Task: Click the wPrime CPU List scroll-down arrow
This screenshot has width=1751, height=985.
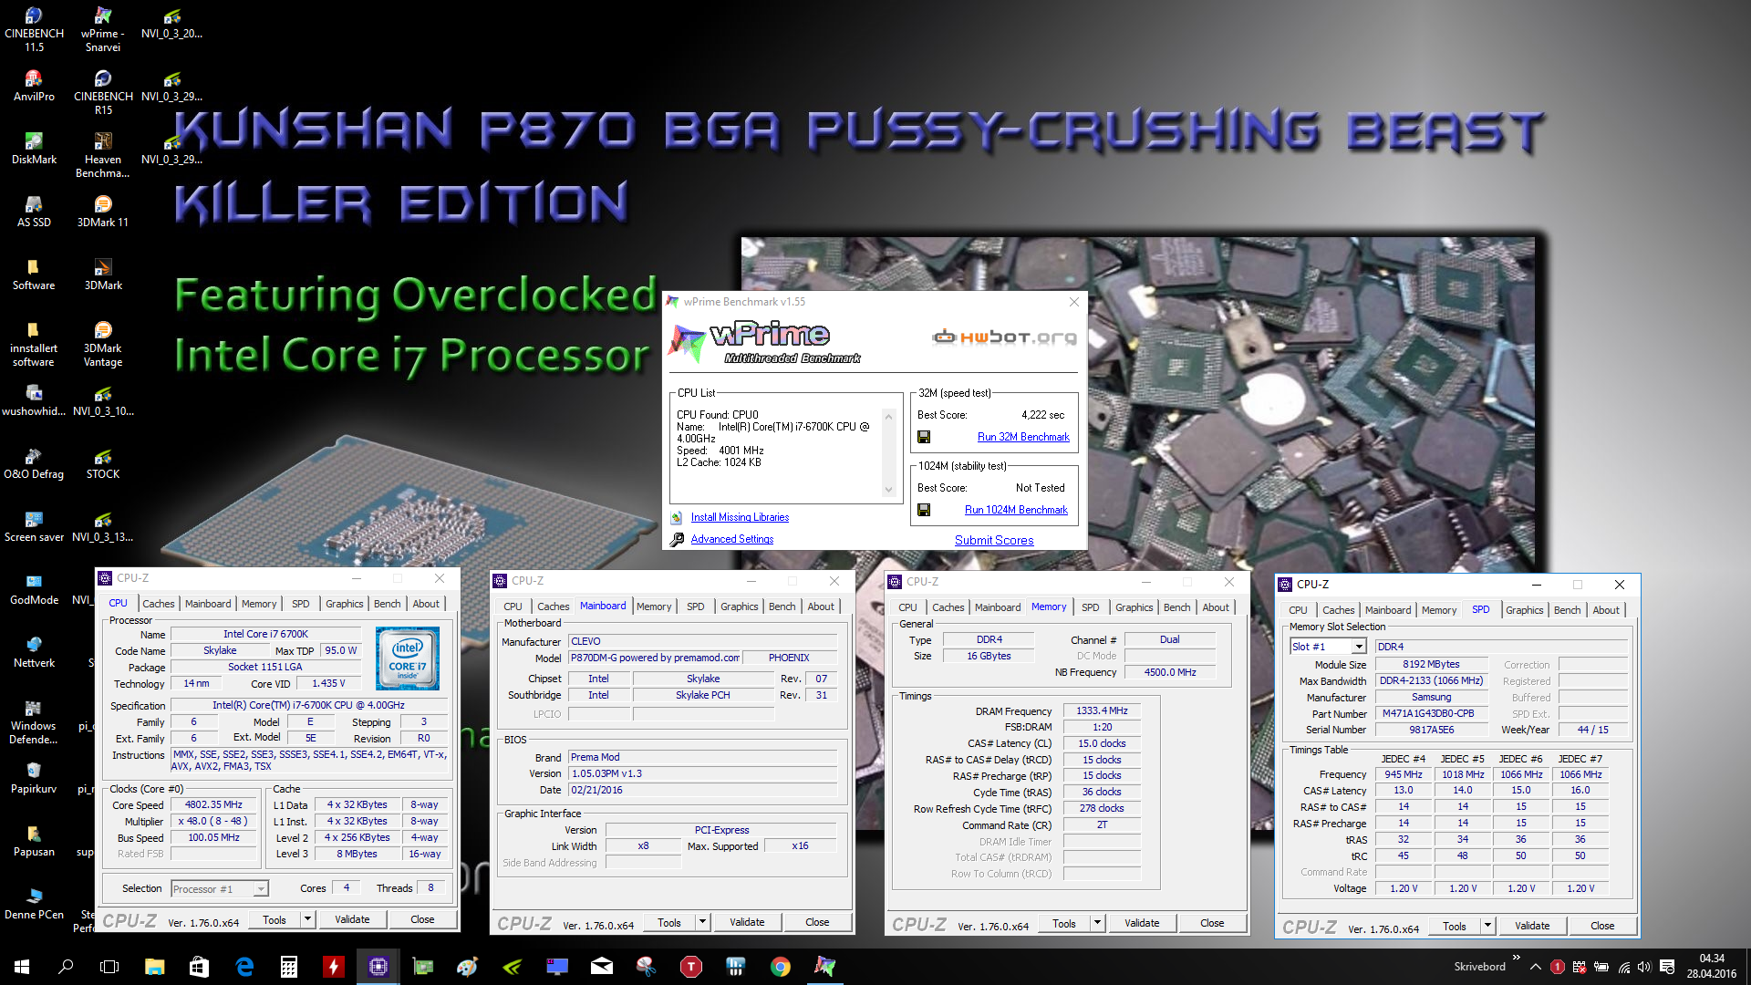Action: tap(889, 490)
